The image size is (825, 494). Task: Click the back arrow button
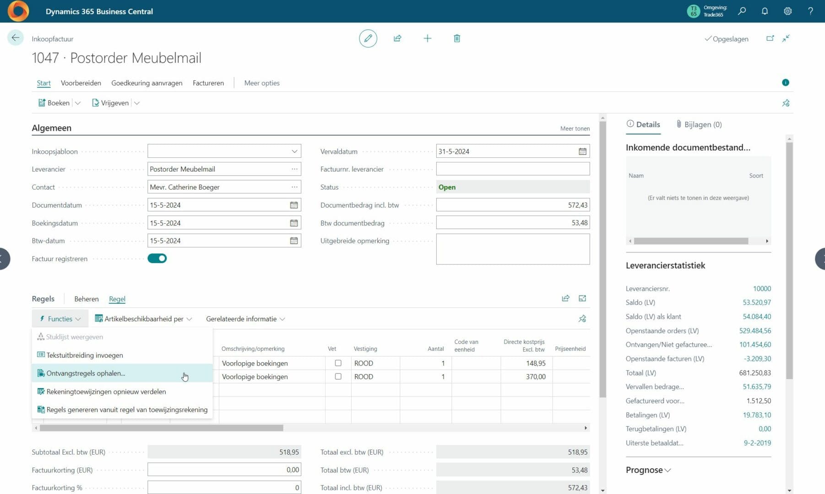click(16, 38)
